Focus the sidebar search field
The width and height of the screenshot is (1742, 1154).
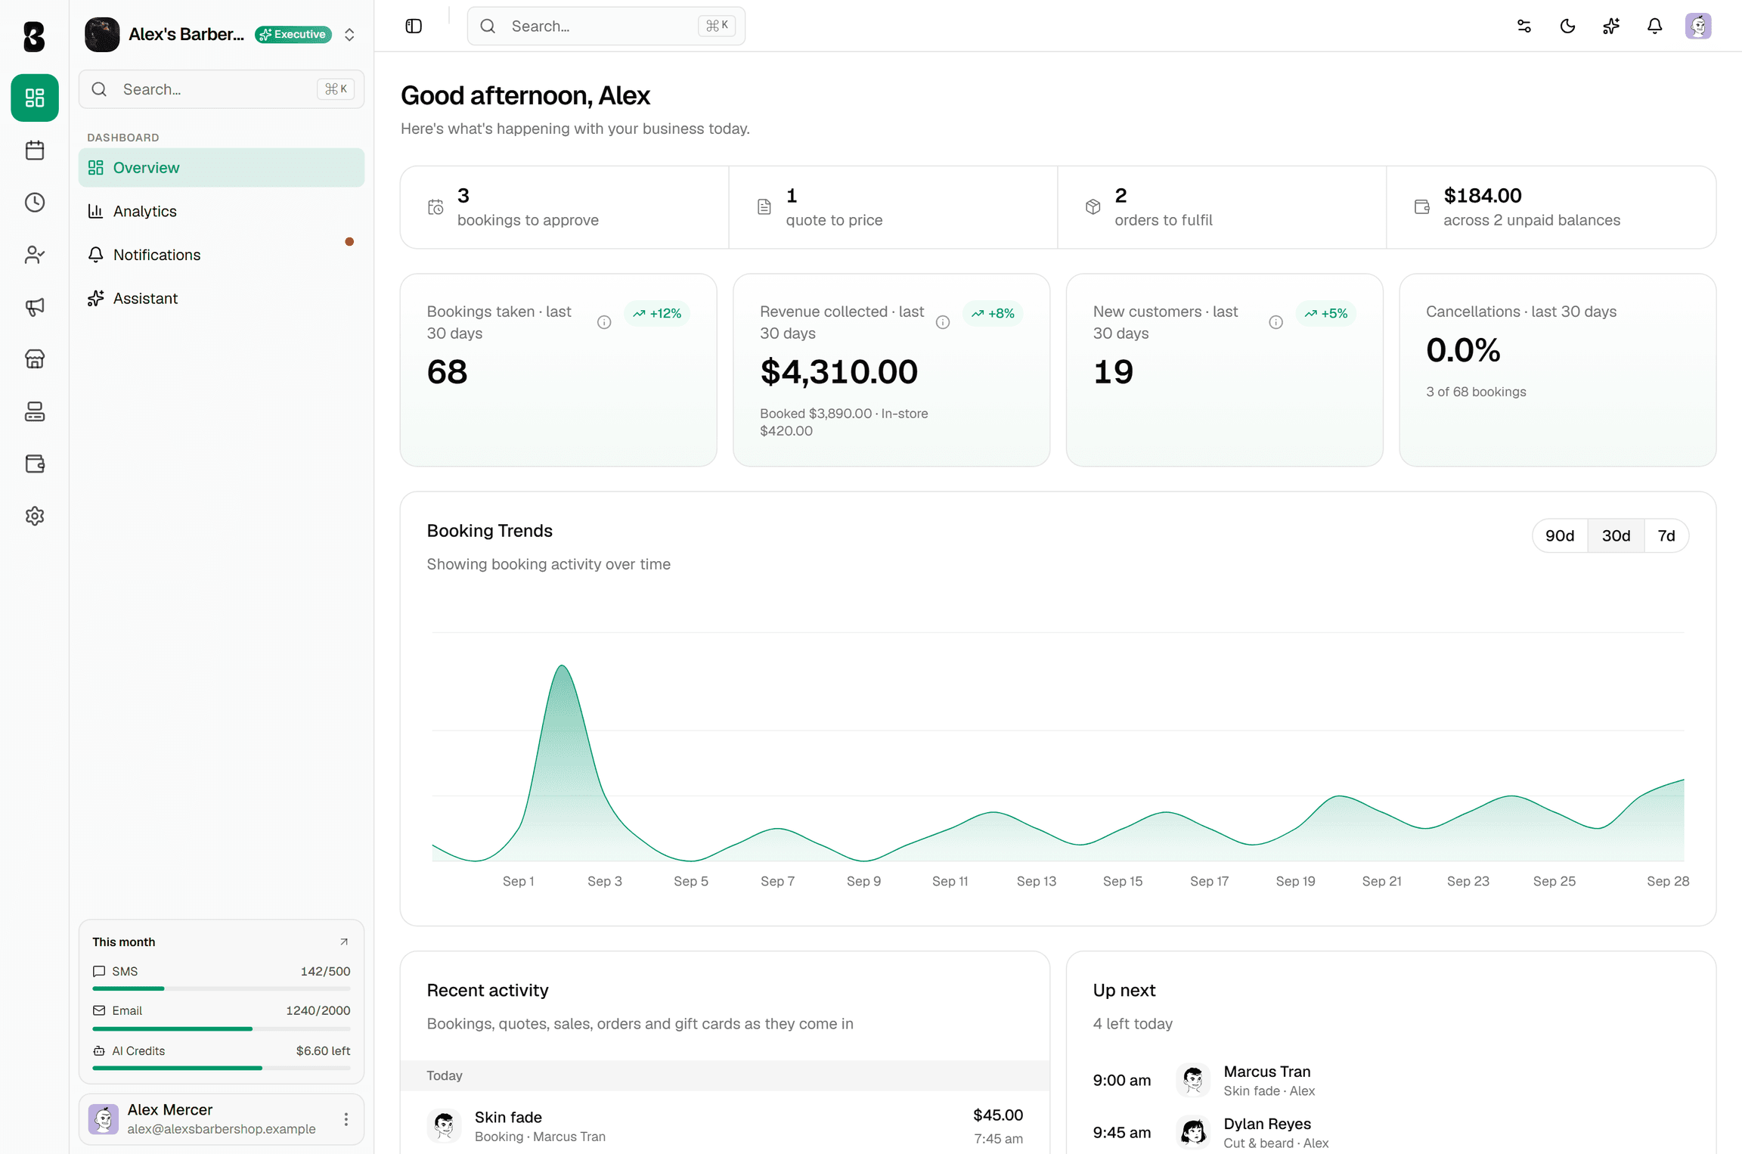[x=222, y=89]
